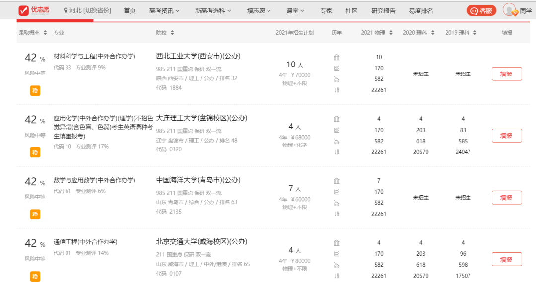
Task: Click the 优志愿 logo icon
Action: tap(23, 11)
